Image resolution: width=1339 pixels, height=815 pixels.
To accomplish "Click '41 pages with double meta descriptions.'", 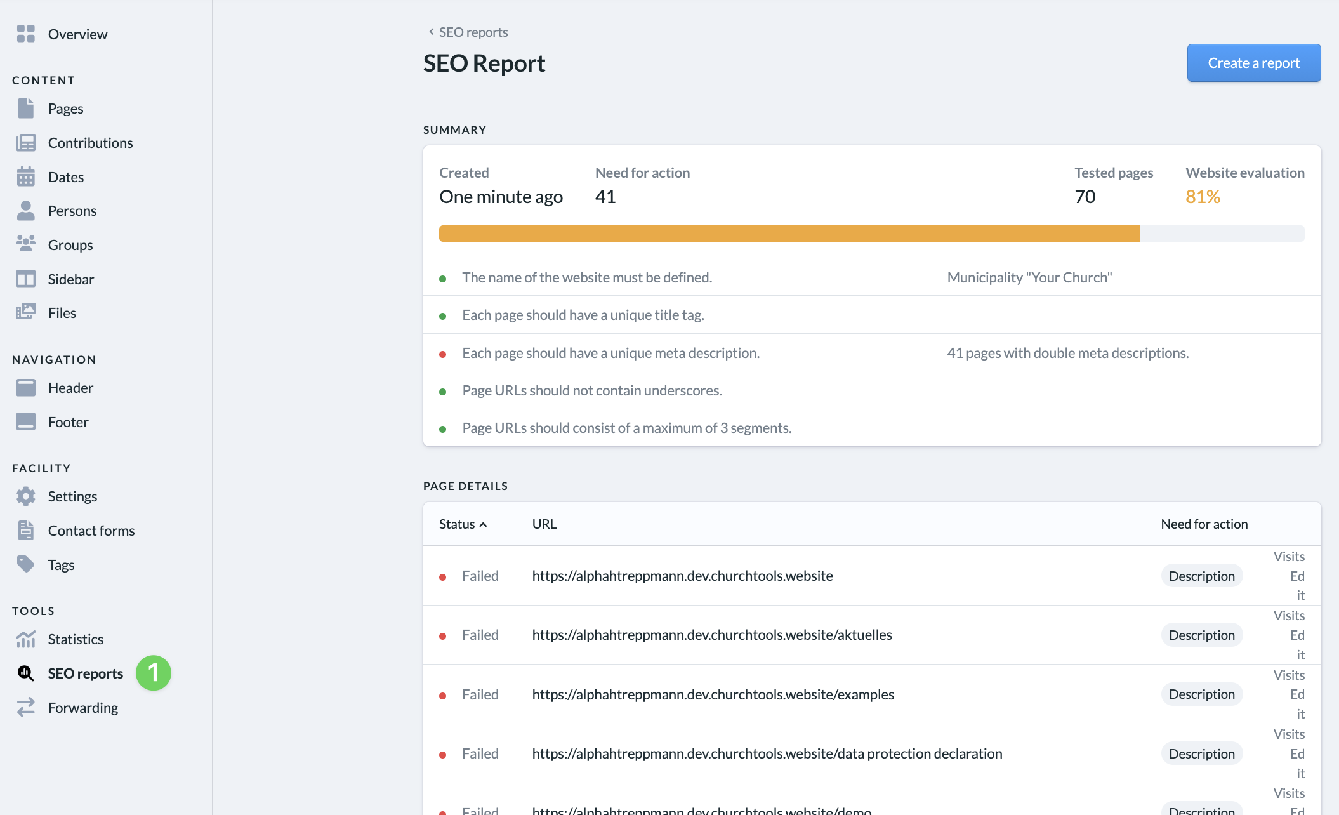I will [x=1068, y=353].
